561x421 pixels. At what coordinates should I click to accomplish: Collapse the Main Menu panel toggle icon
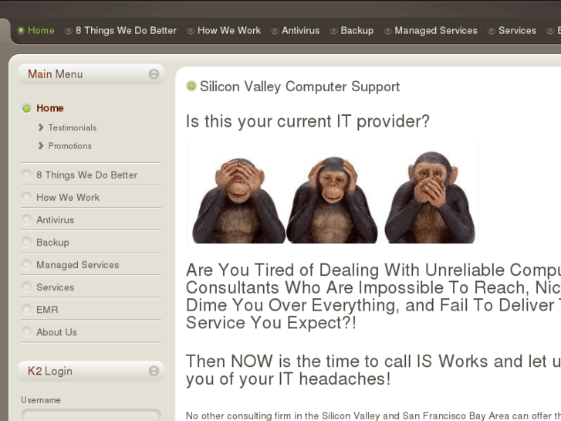pos(154,74)
